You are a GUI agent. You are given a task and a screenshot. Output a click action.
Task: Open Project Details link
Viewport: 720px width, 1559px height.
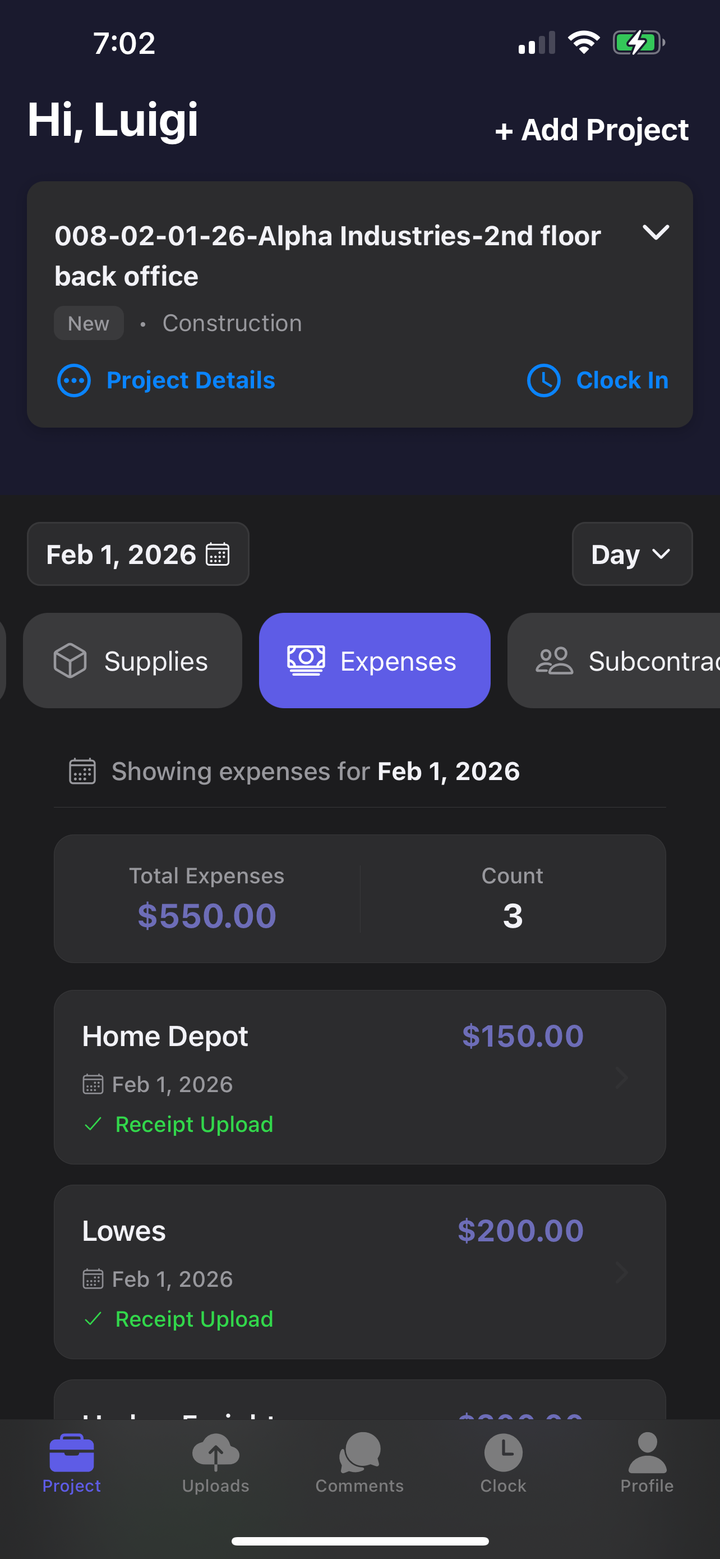[x=191, y=380]
